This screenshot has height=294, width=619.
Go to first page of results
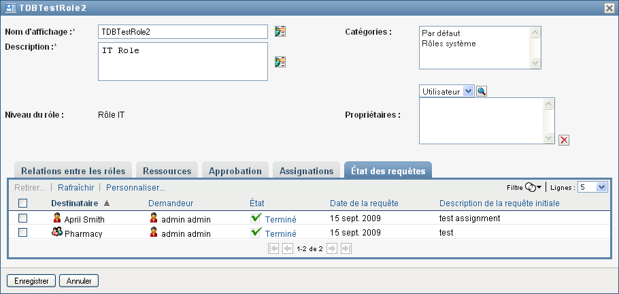tap(273, 248)
